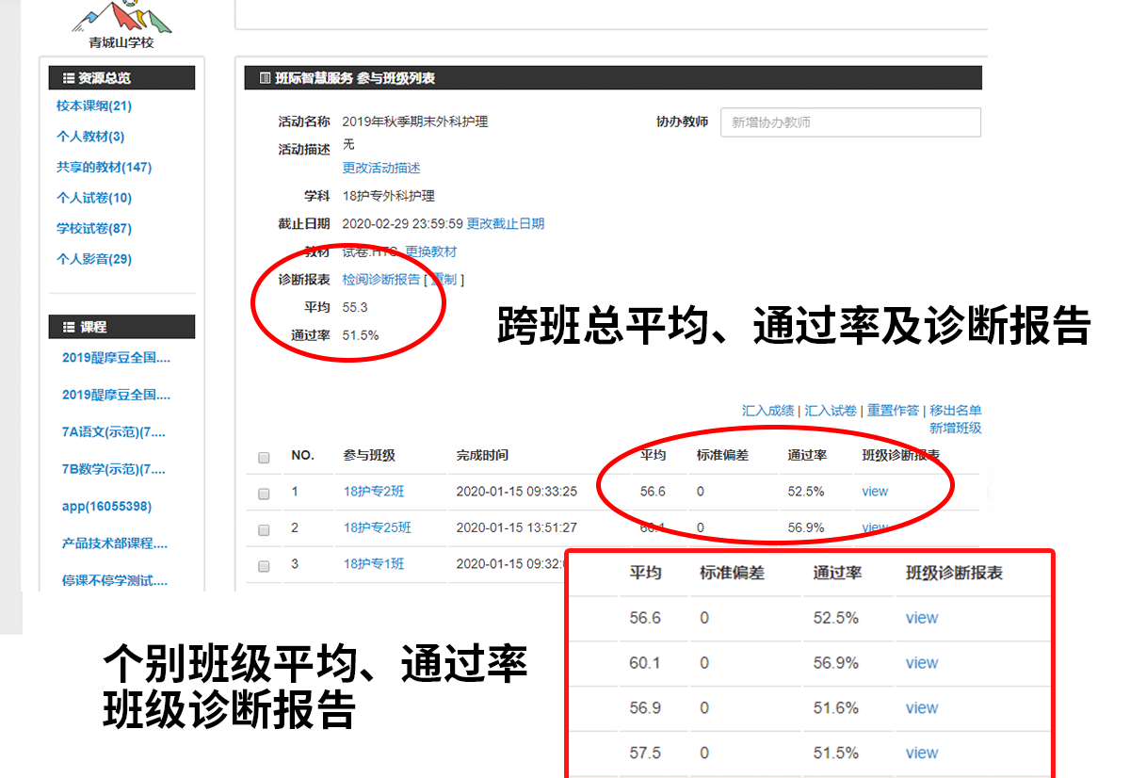
Task: Open 检阅诊断报告 diagnostic report link
Action: (381, 280)
